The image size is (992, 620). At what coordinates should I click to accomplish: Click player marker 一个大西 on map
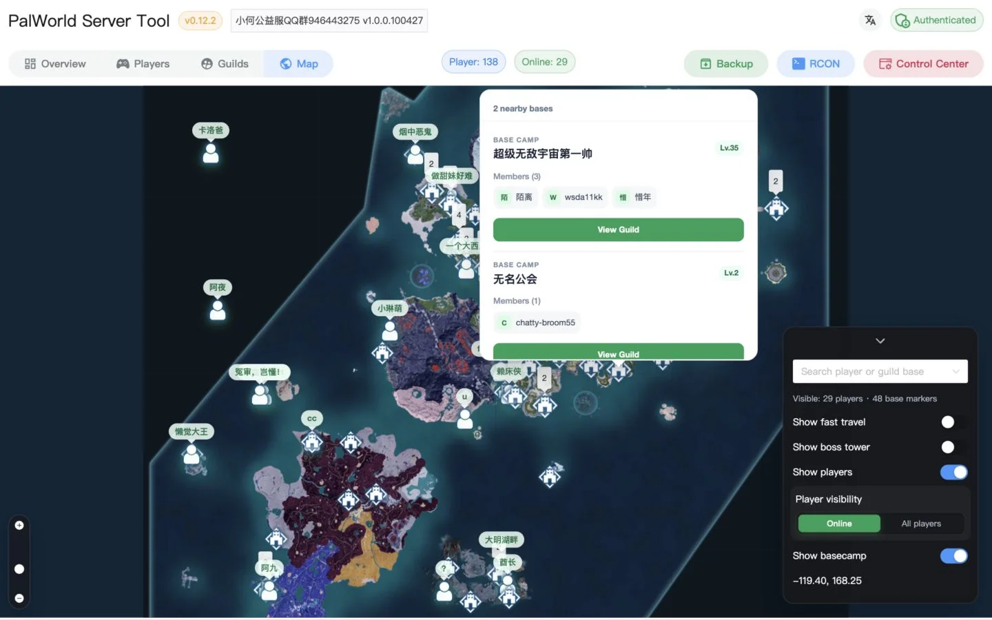pos(466,268)
